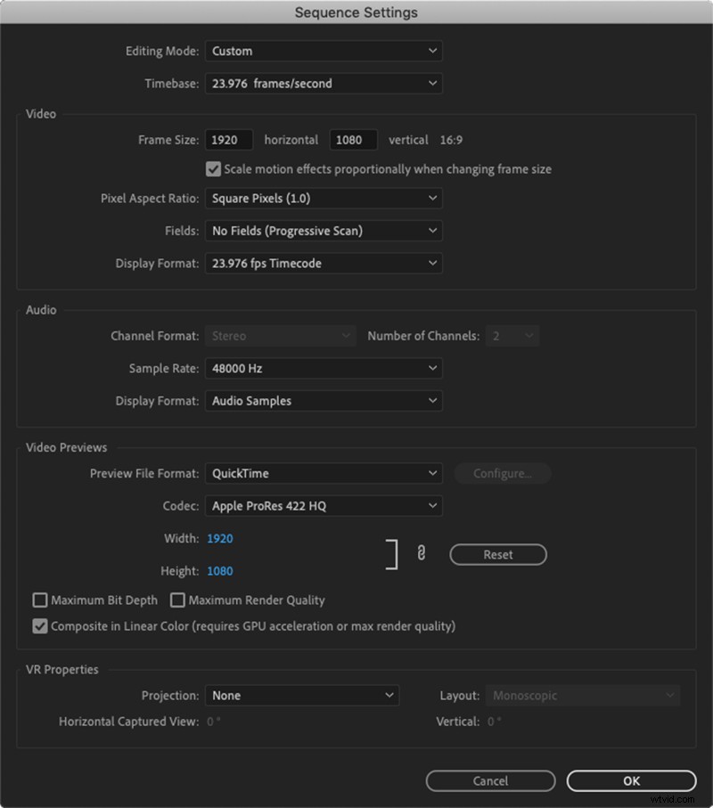Image resolution: width=713 pixels, height=808 pixels.
Task: Click Cancel to dismiss the dialog
Action: click(x=490, y=780)
